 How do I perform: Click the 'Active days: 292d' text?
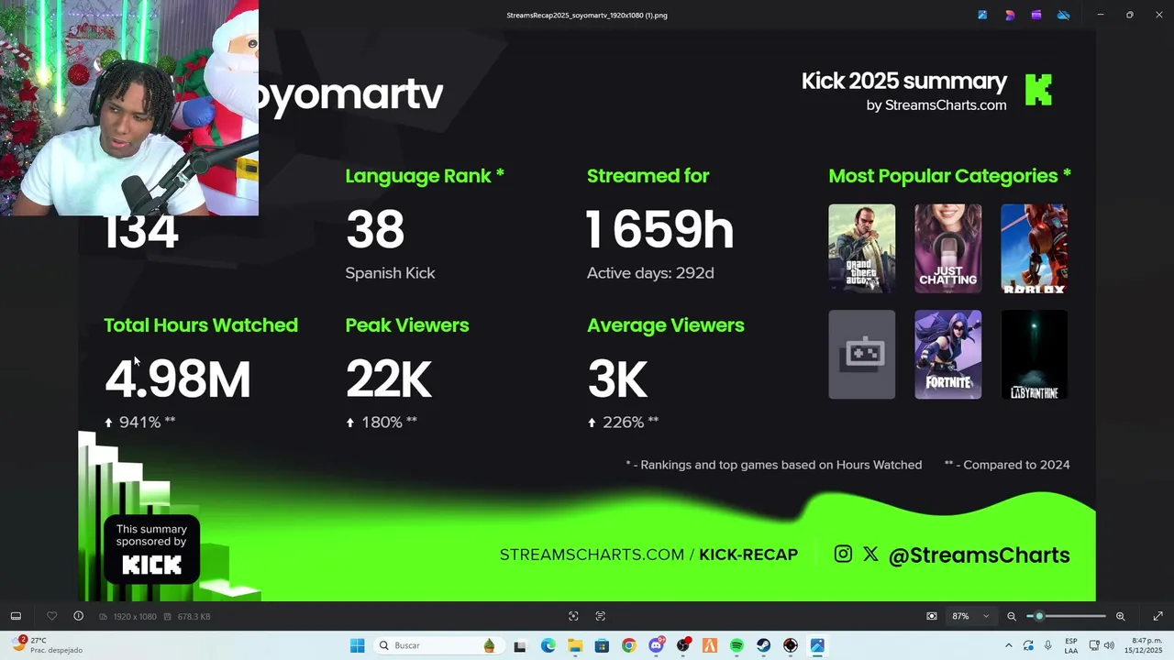[x=650, y=273]
